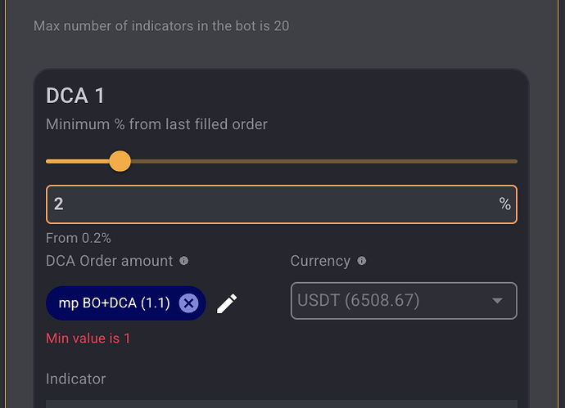Click the Max number of indicators notice
This screenshot has height=408, width=565.
pyautogui.click(x=161, y=26)
